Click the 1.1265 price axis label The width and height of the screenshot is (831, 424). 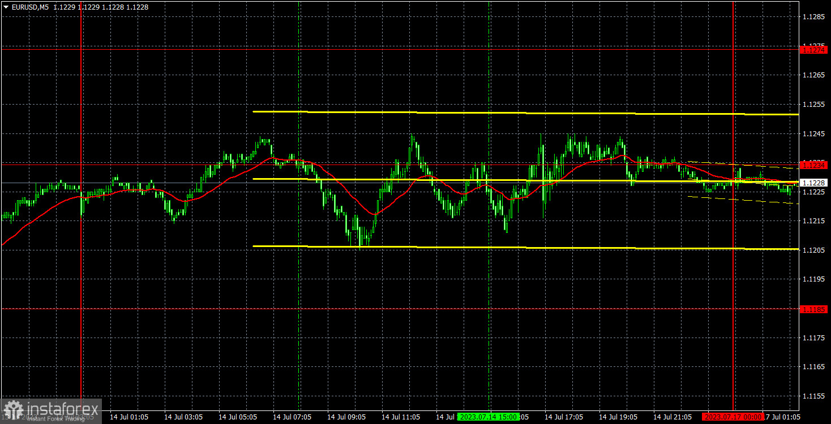(813, 75)
